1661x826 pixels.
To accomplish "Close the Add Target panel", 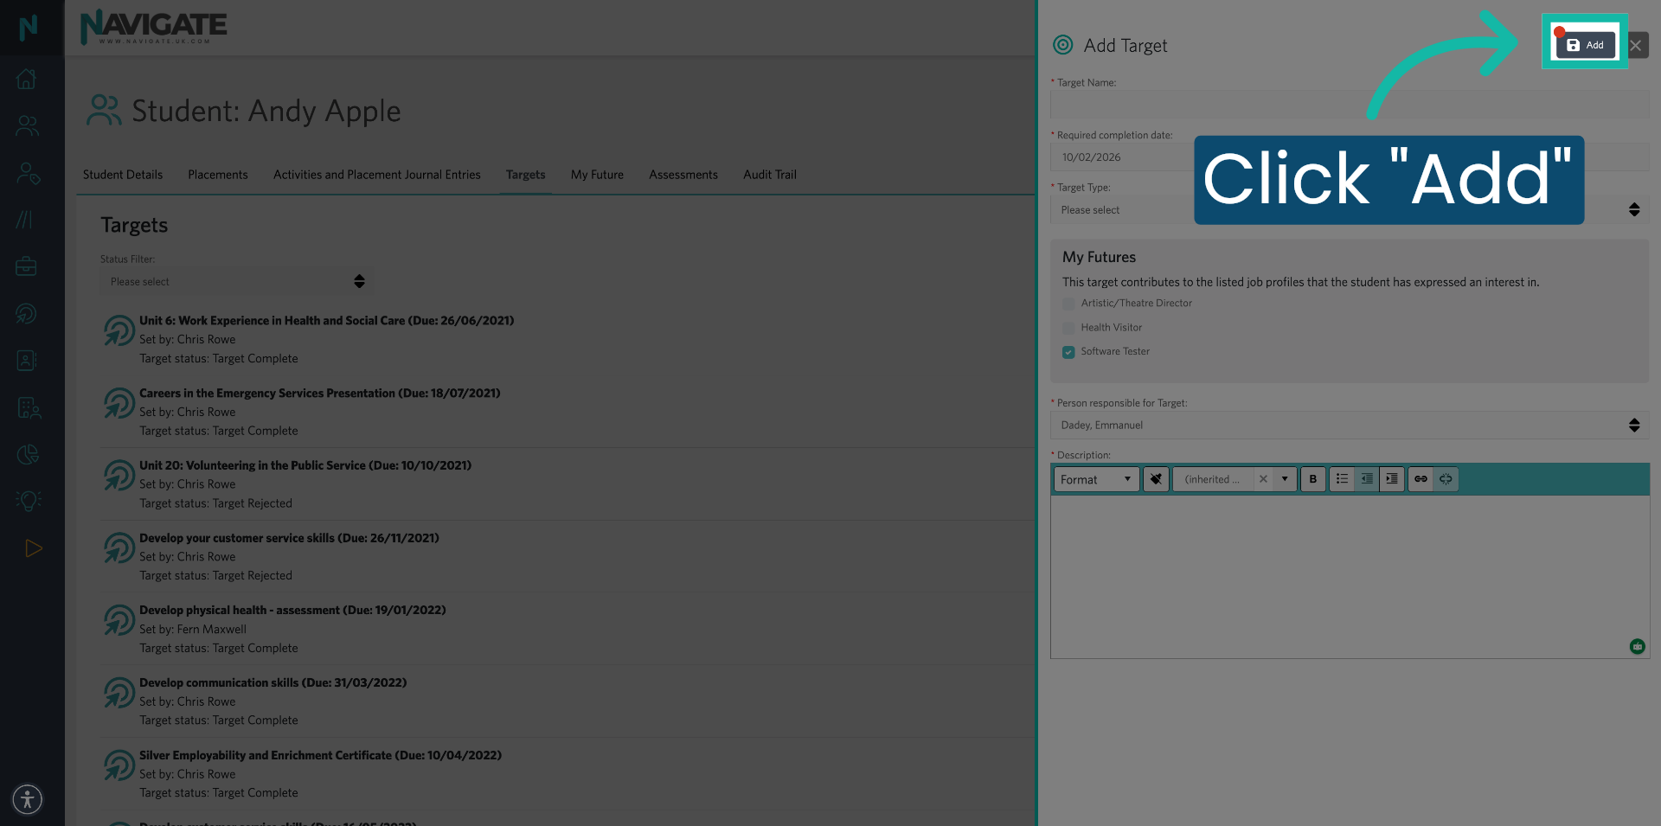I will (1636, 45).
